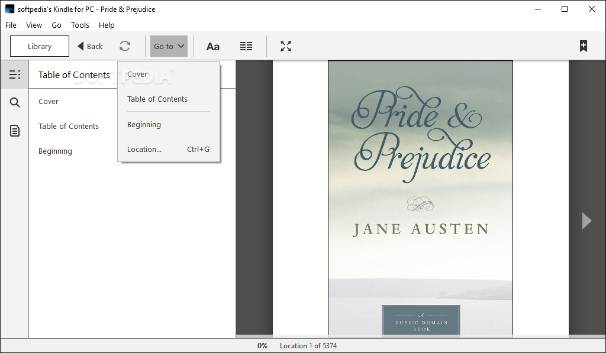Open the Help menu

click(x=107, y=25)
